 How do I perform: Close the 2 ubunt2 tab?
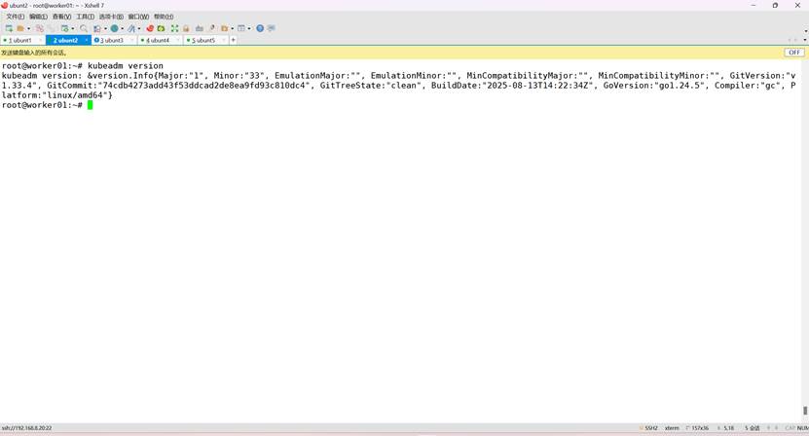point(87,40)
